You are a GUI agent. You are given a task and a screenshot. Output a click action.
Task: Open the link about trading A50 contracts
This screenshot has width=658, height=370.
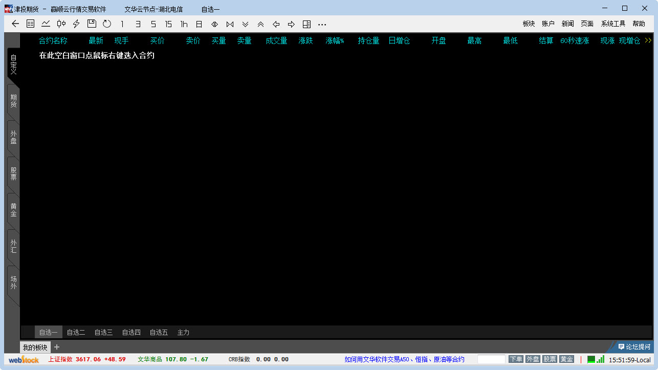(404, 359)
